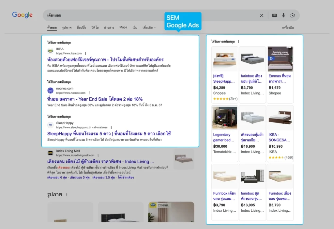Open furinbox ฿3,790 grey bed product image
This screenshot has width=334, height=229.
pos(252,59)
